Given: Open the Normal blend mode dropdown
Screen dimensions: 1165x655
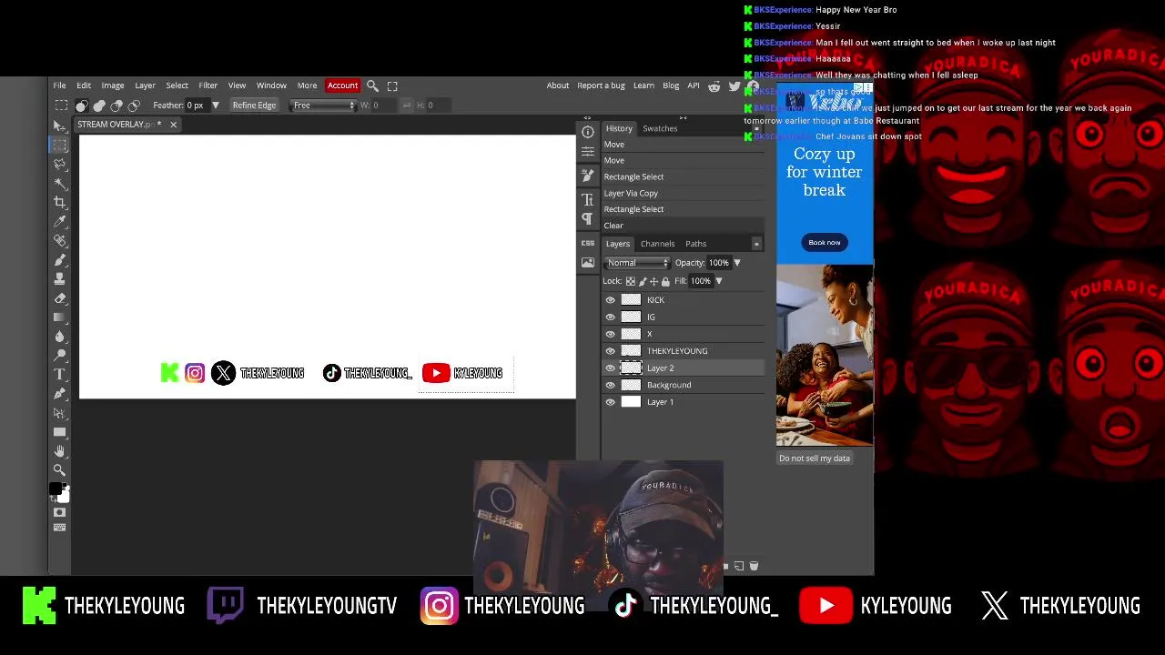Looking at the screenshot, I should 637,263.
